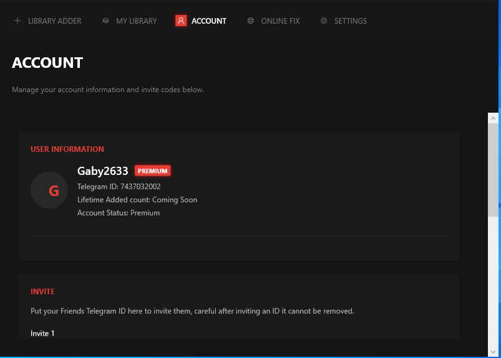Click the red Account user icon
This screenshot has height=358, width=501.
[181, 21]
